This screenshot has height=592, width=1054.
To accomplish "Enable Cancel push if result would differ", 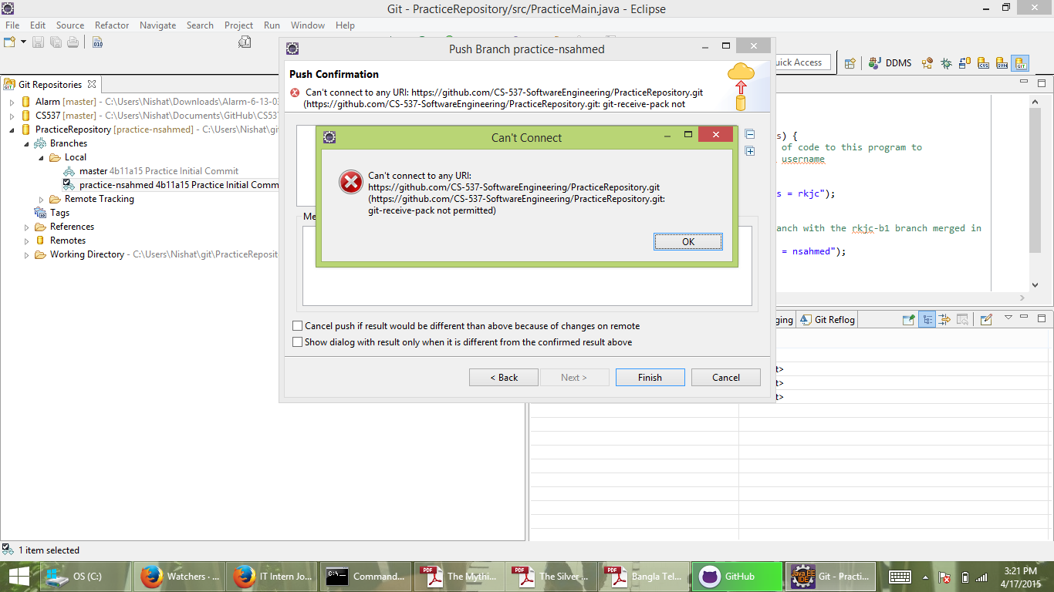I will [x=298, y=326].
